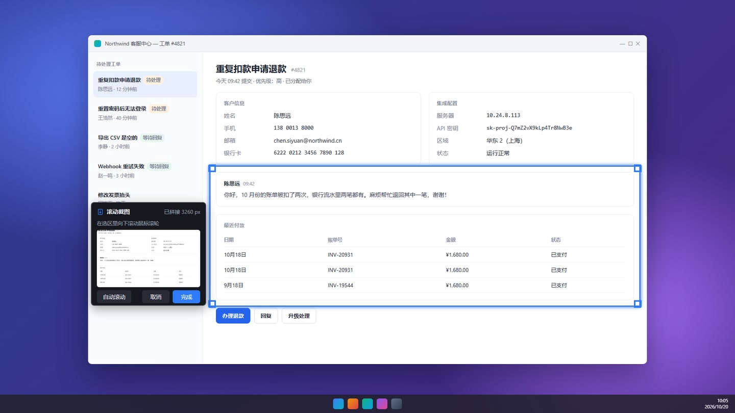Open the purple app icon on the taskbar

click(x=382, y=404)
